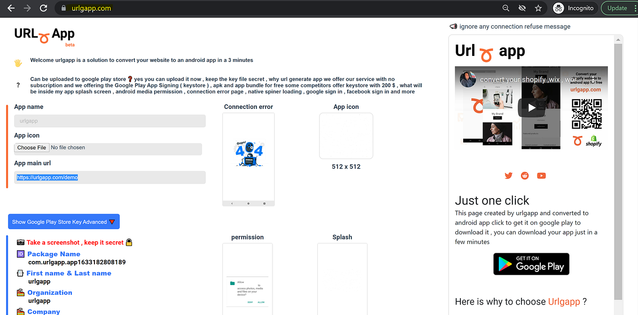Click the Organization heading

coord(50,292)
